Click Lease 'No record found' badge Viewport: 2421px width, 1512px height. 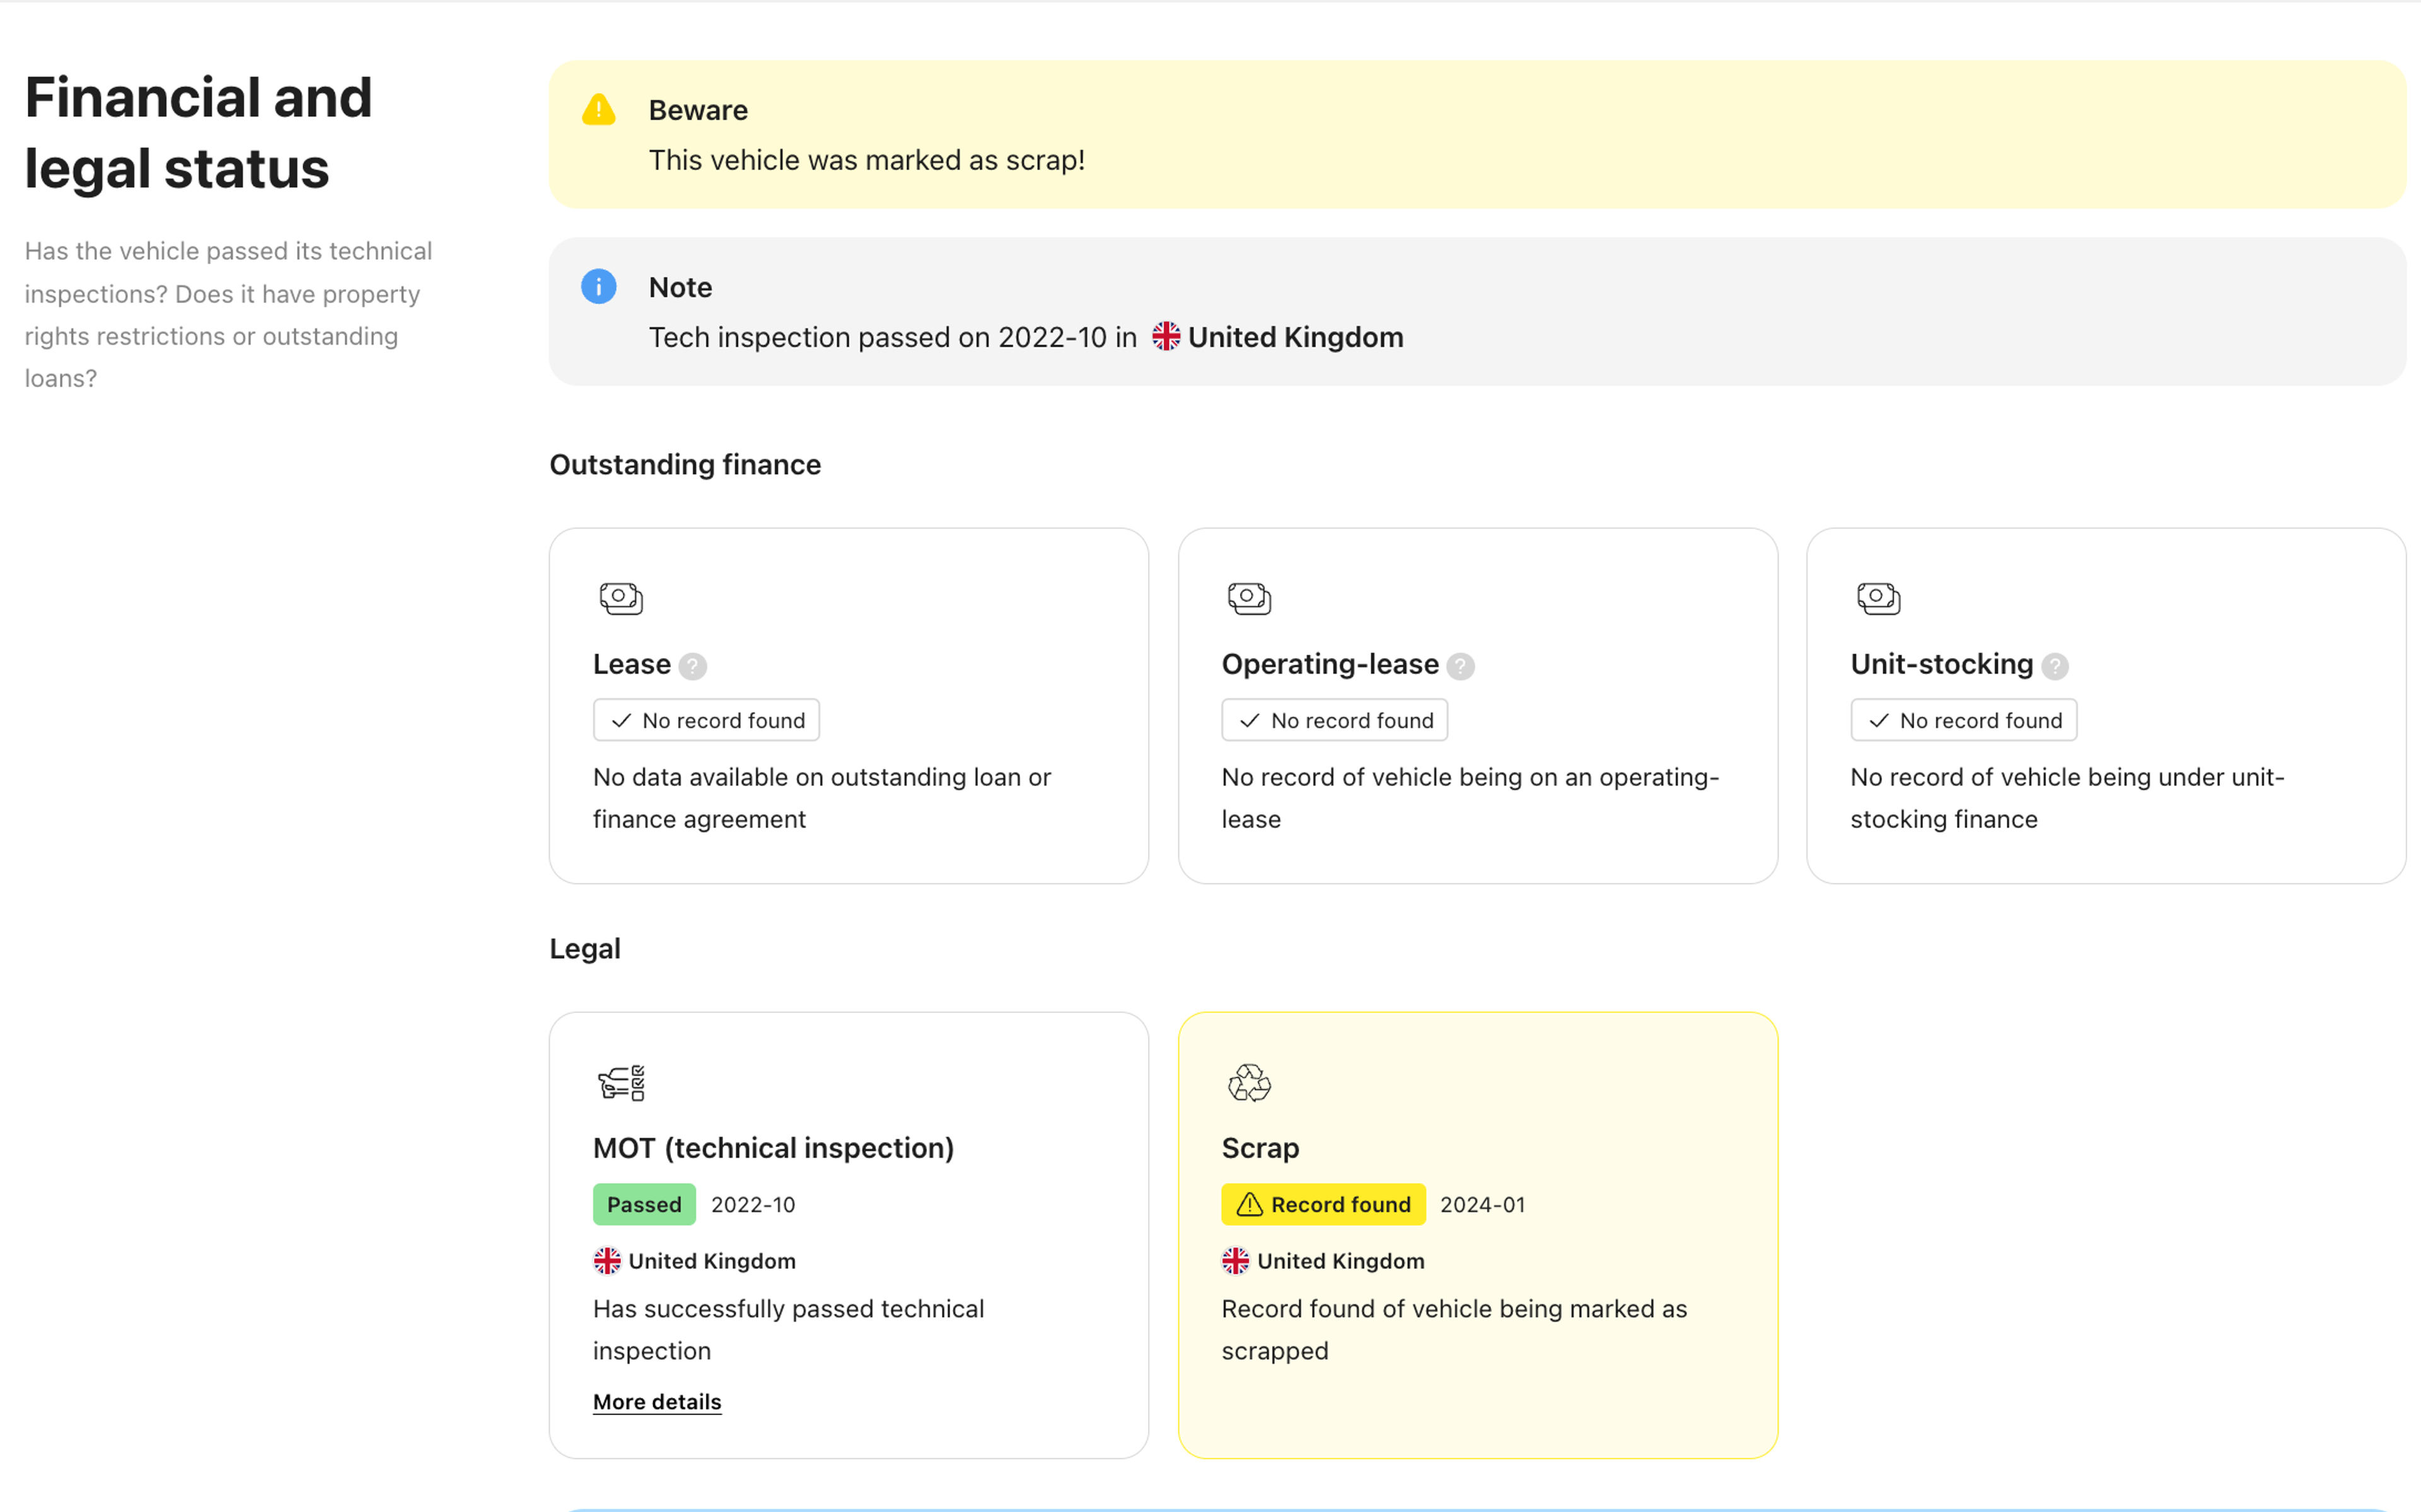[706, 720]
